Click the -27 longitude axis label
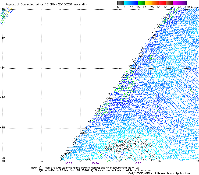This screenshot has width=199, height=175. tap(41, 161)
